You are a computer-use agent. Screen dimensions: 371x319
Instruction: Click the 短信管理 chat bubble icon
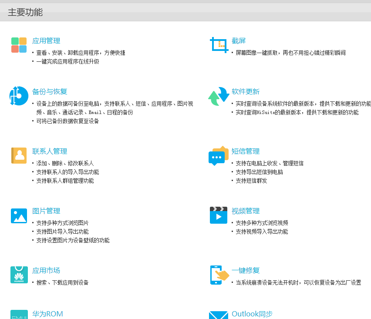click(219, 156)
